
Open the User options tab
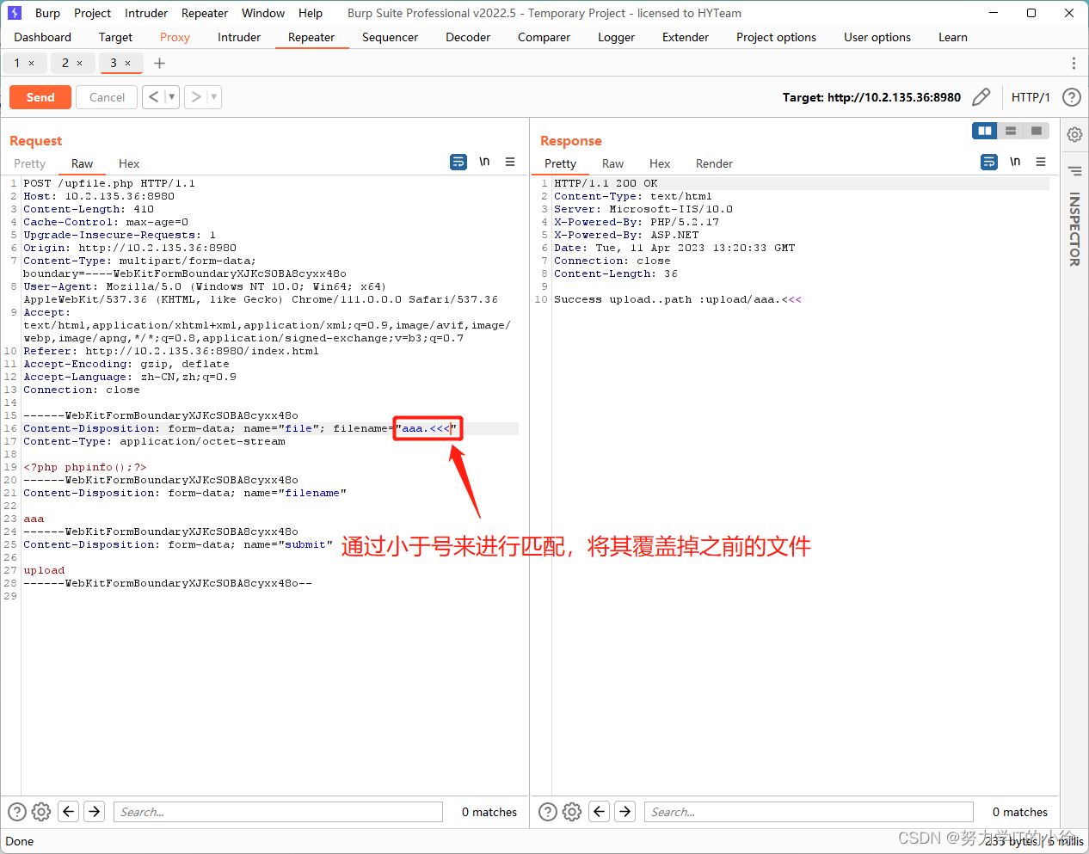click(877, 37)
